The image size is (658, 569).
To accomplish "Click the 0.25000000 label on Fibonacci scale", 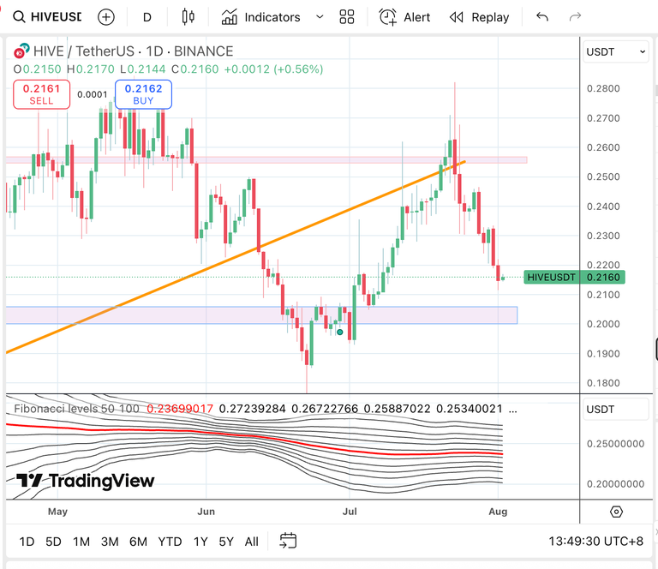I will tap(615, 444).
